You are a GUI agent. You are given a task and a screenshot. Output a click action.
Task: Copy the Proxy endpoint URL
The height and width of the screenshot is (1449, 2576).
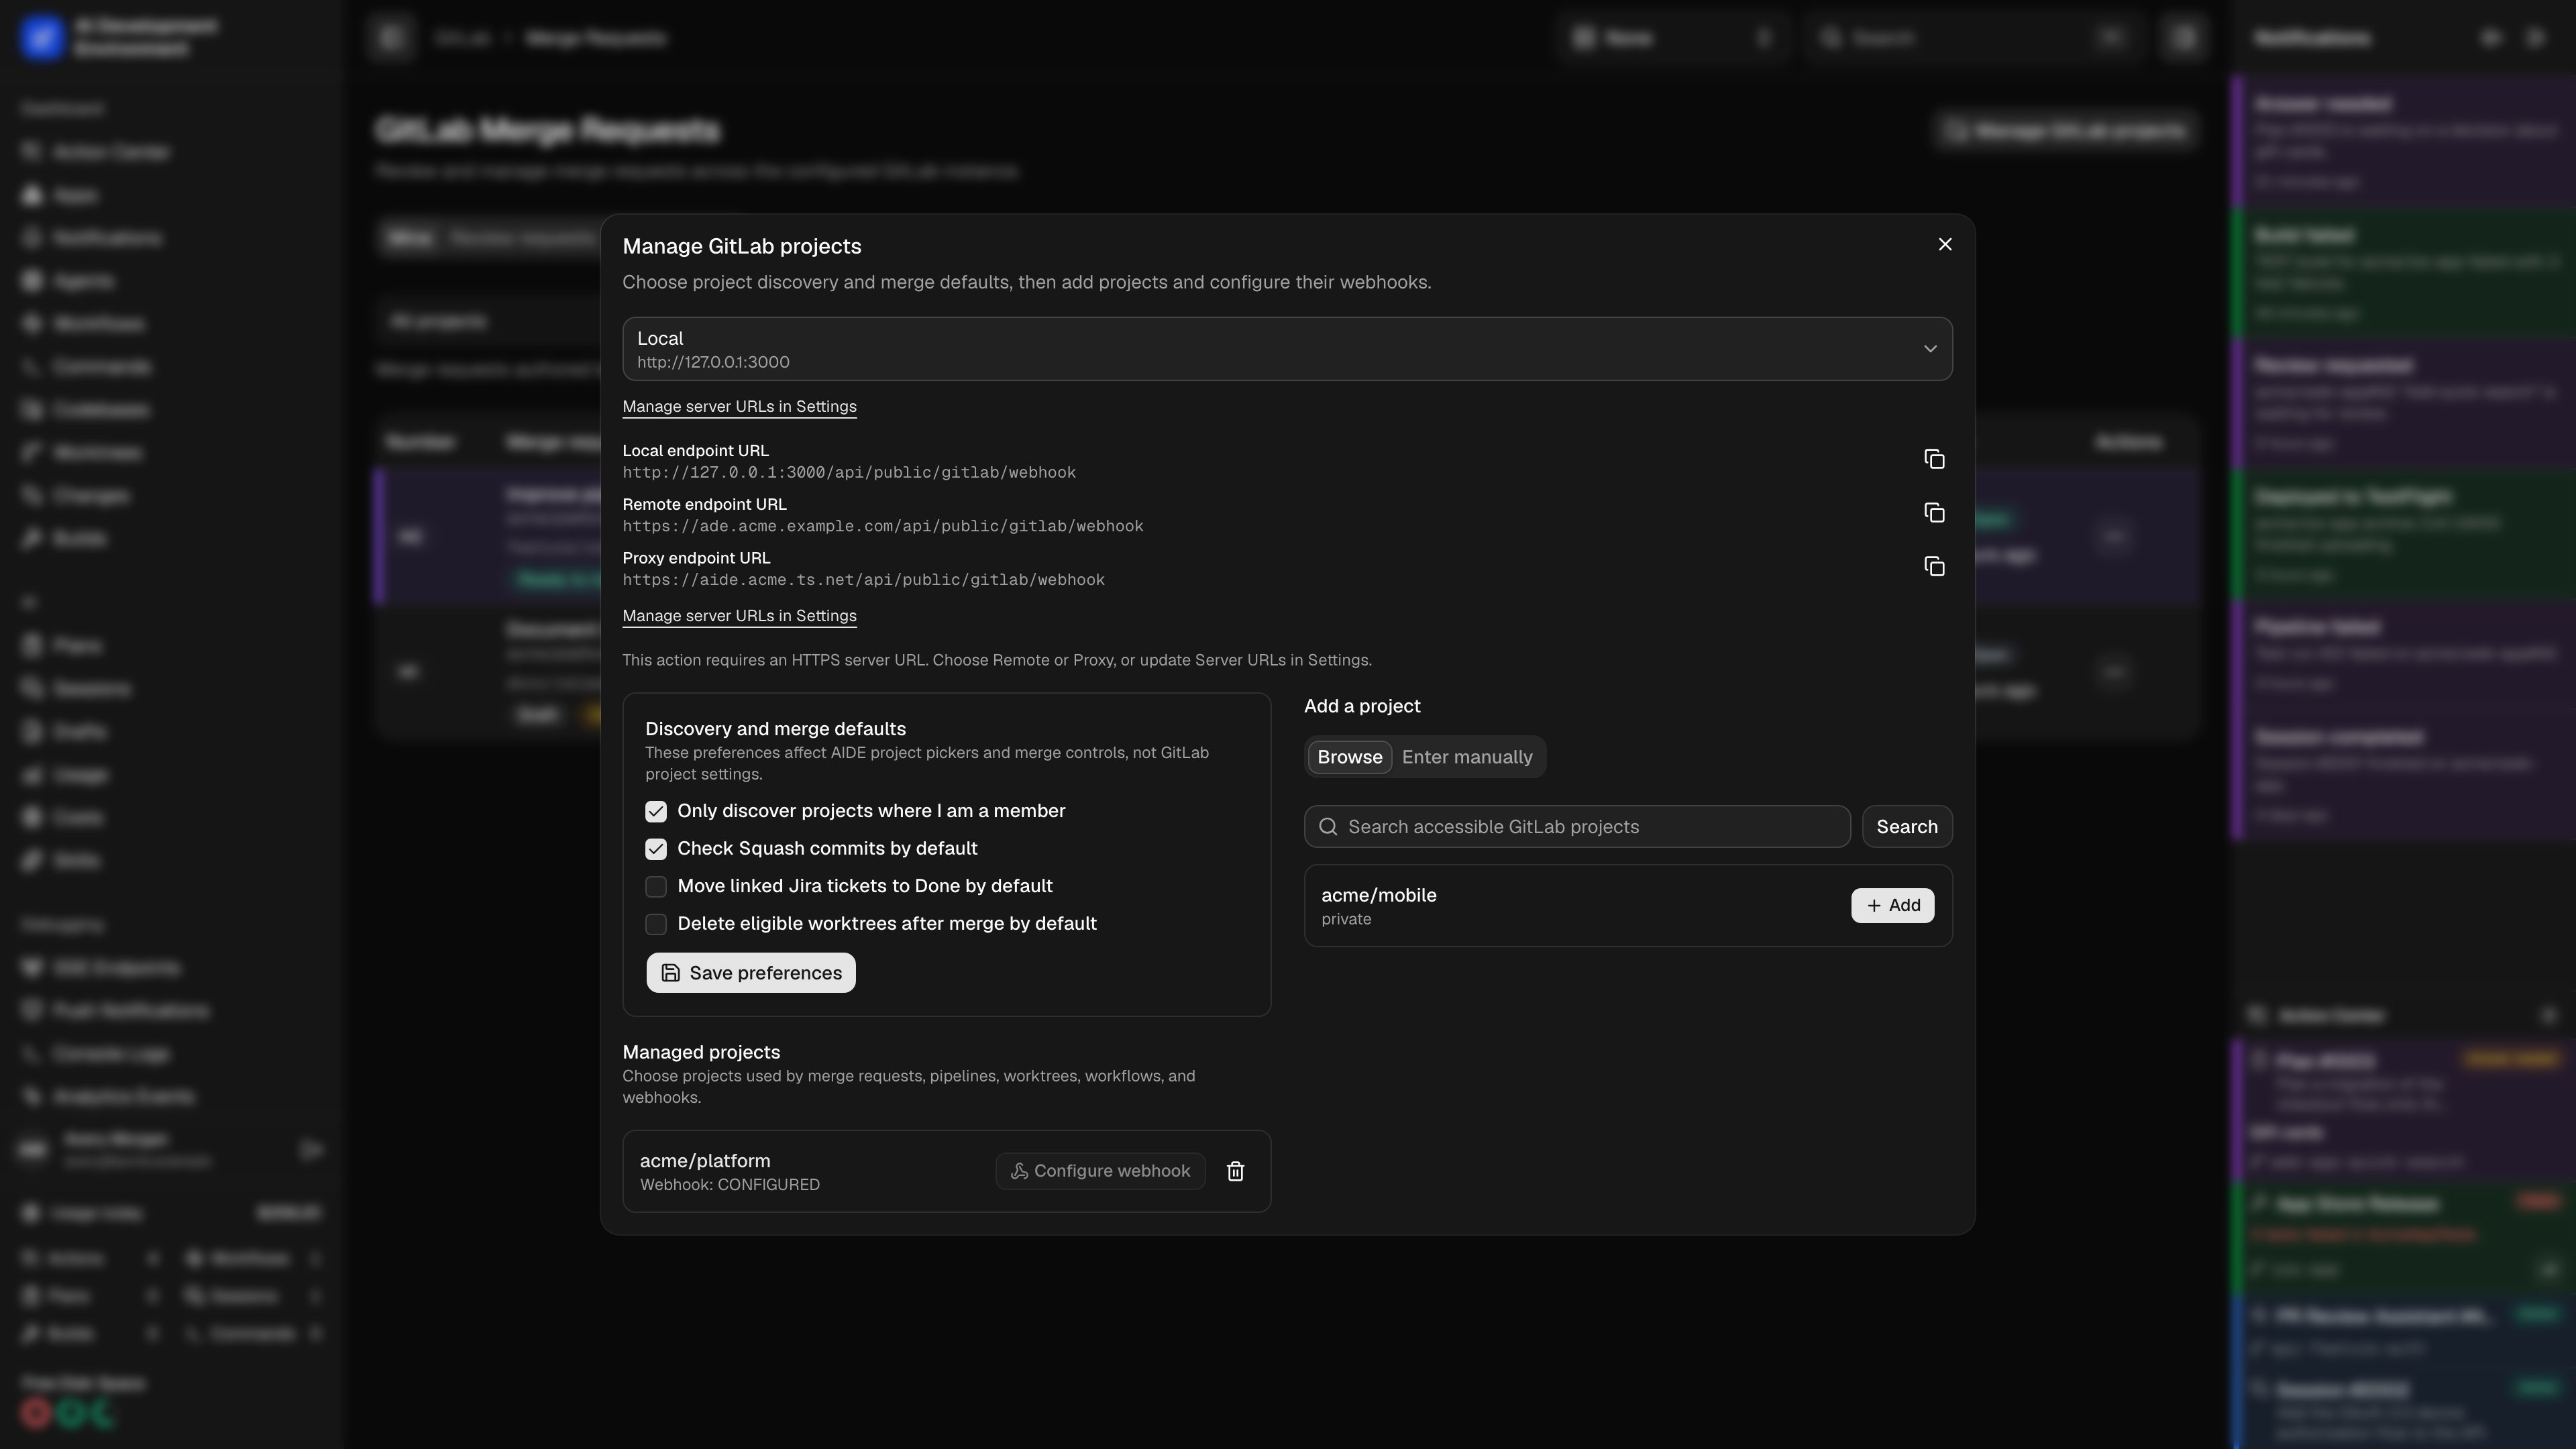tap(1934, 567)
